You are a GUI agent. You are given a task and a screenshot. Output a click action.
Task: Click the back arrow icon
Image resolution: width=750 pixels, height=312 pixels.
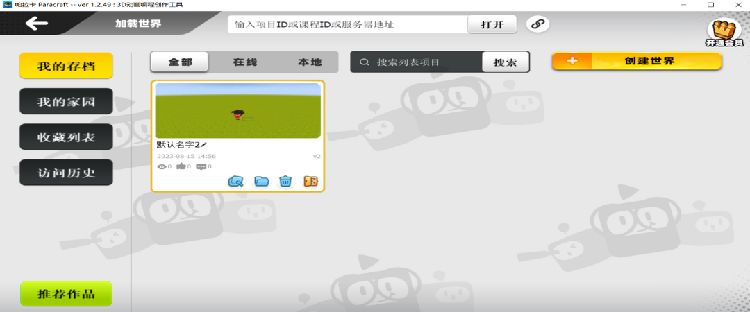click(36, 23)
